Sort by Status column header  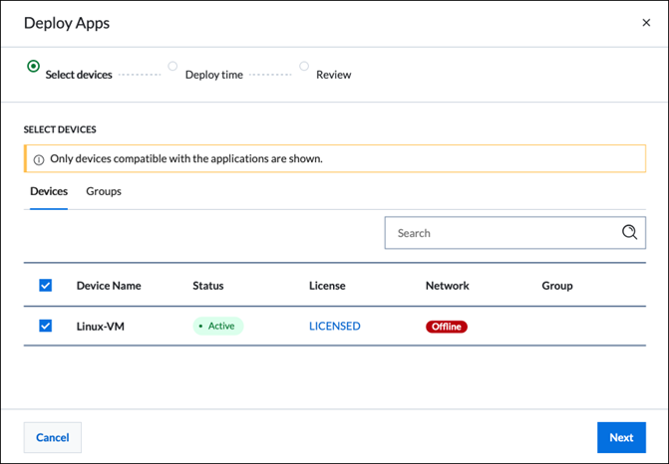(x=208, y=286)
